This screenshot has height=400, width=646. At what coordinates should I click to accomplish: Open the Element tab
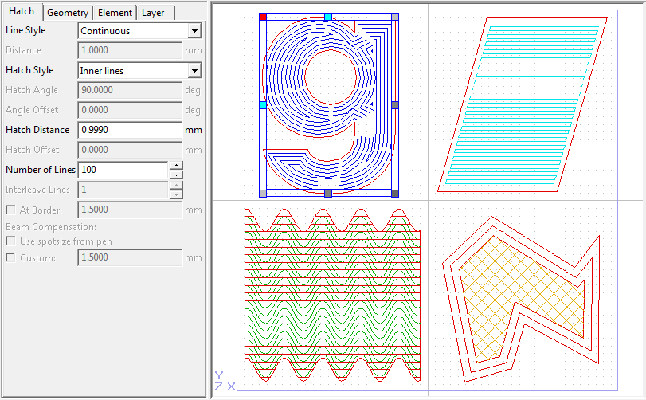click(x=115, y=13)
